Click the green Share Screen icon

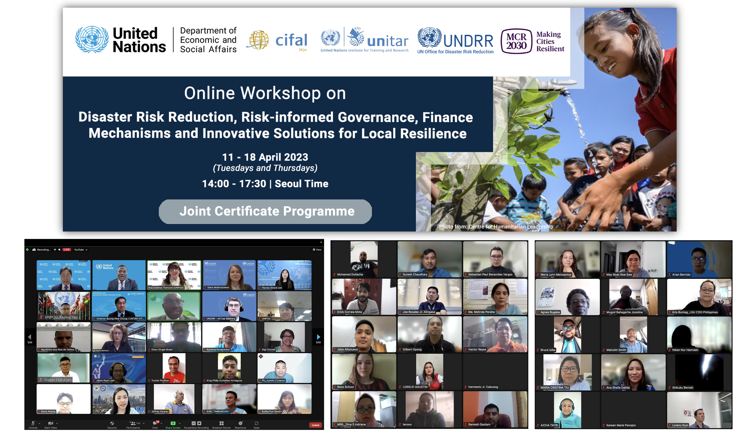click(173, 423)
